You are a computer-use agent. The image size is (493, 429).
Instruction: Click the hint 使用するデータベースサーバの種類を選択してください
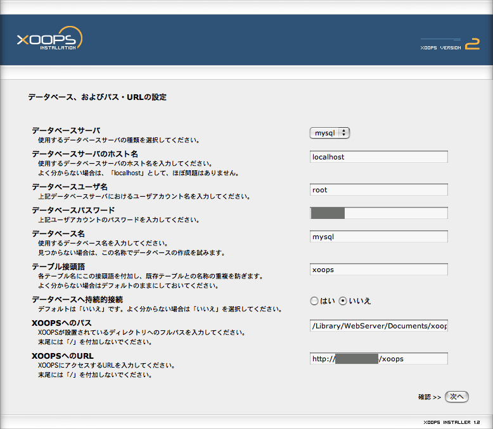click(119, 140)
